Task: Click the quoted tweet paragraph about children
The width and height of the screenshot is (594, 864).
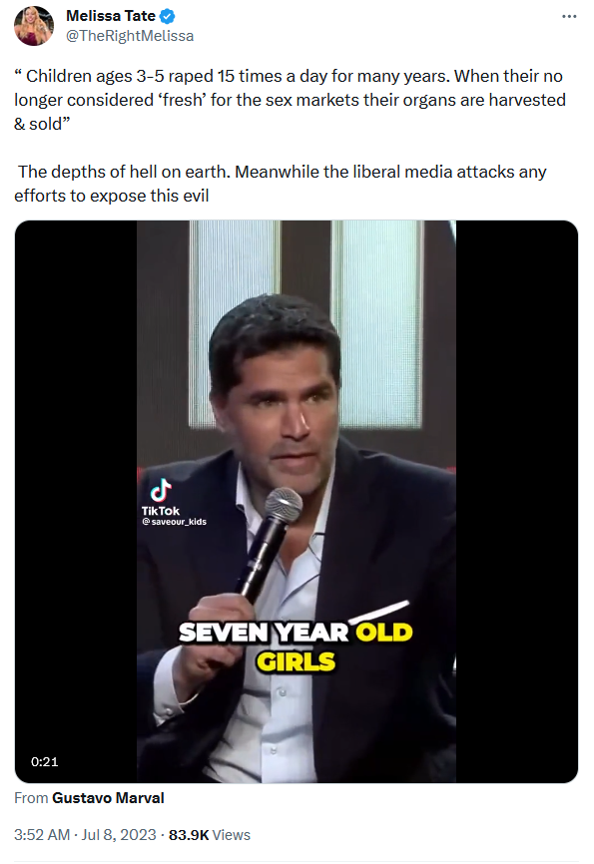Action: 291,100
